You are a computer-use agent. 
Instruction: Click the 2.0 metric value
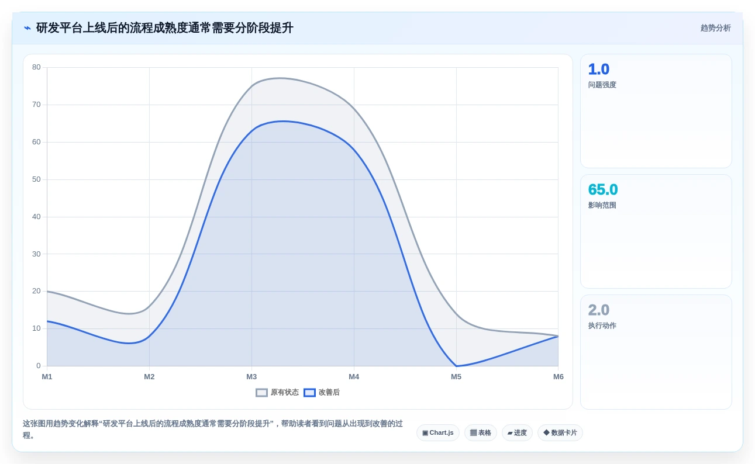(599, 310)
